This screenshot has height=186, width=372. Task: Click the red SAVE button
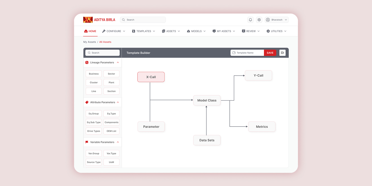(x=270, y=53)
